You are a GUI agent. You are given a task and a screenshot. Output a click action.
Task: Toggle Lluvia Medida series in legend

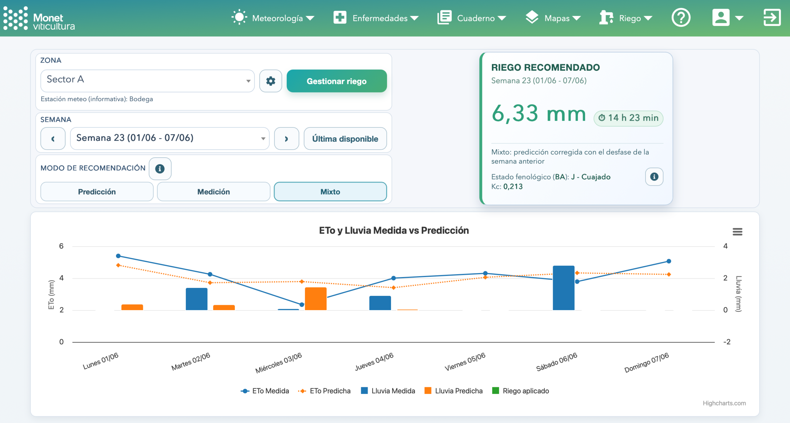[x=388, y=391]
